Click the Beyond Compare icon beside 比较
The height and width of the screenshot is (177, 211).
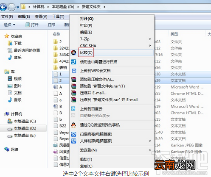tap(73, 53)
